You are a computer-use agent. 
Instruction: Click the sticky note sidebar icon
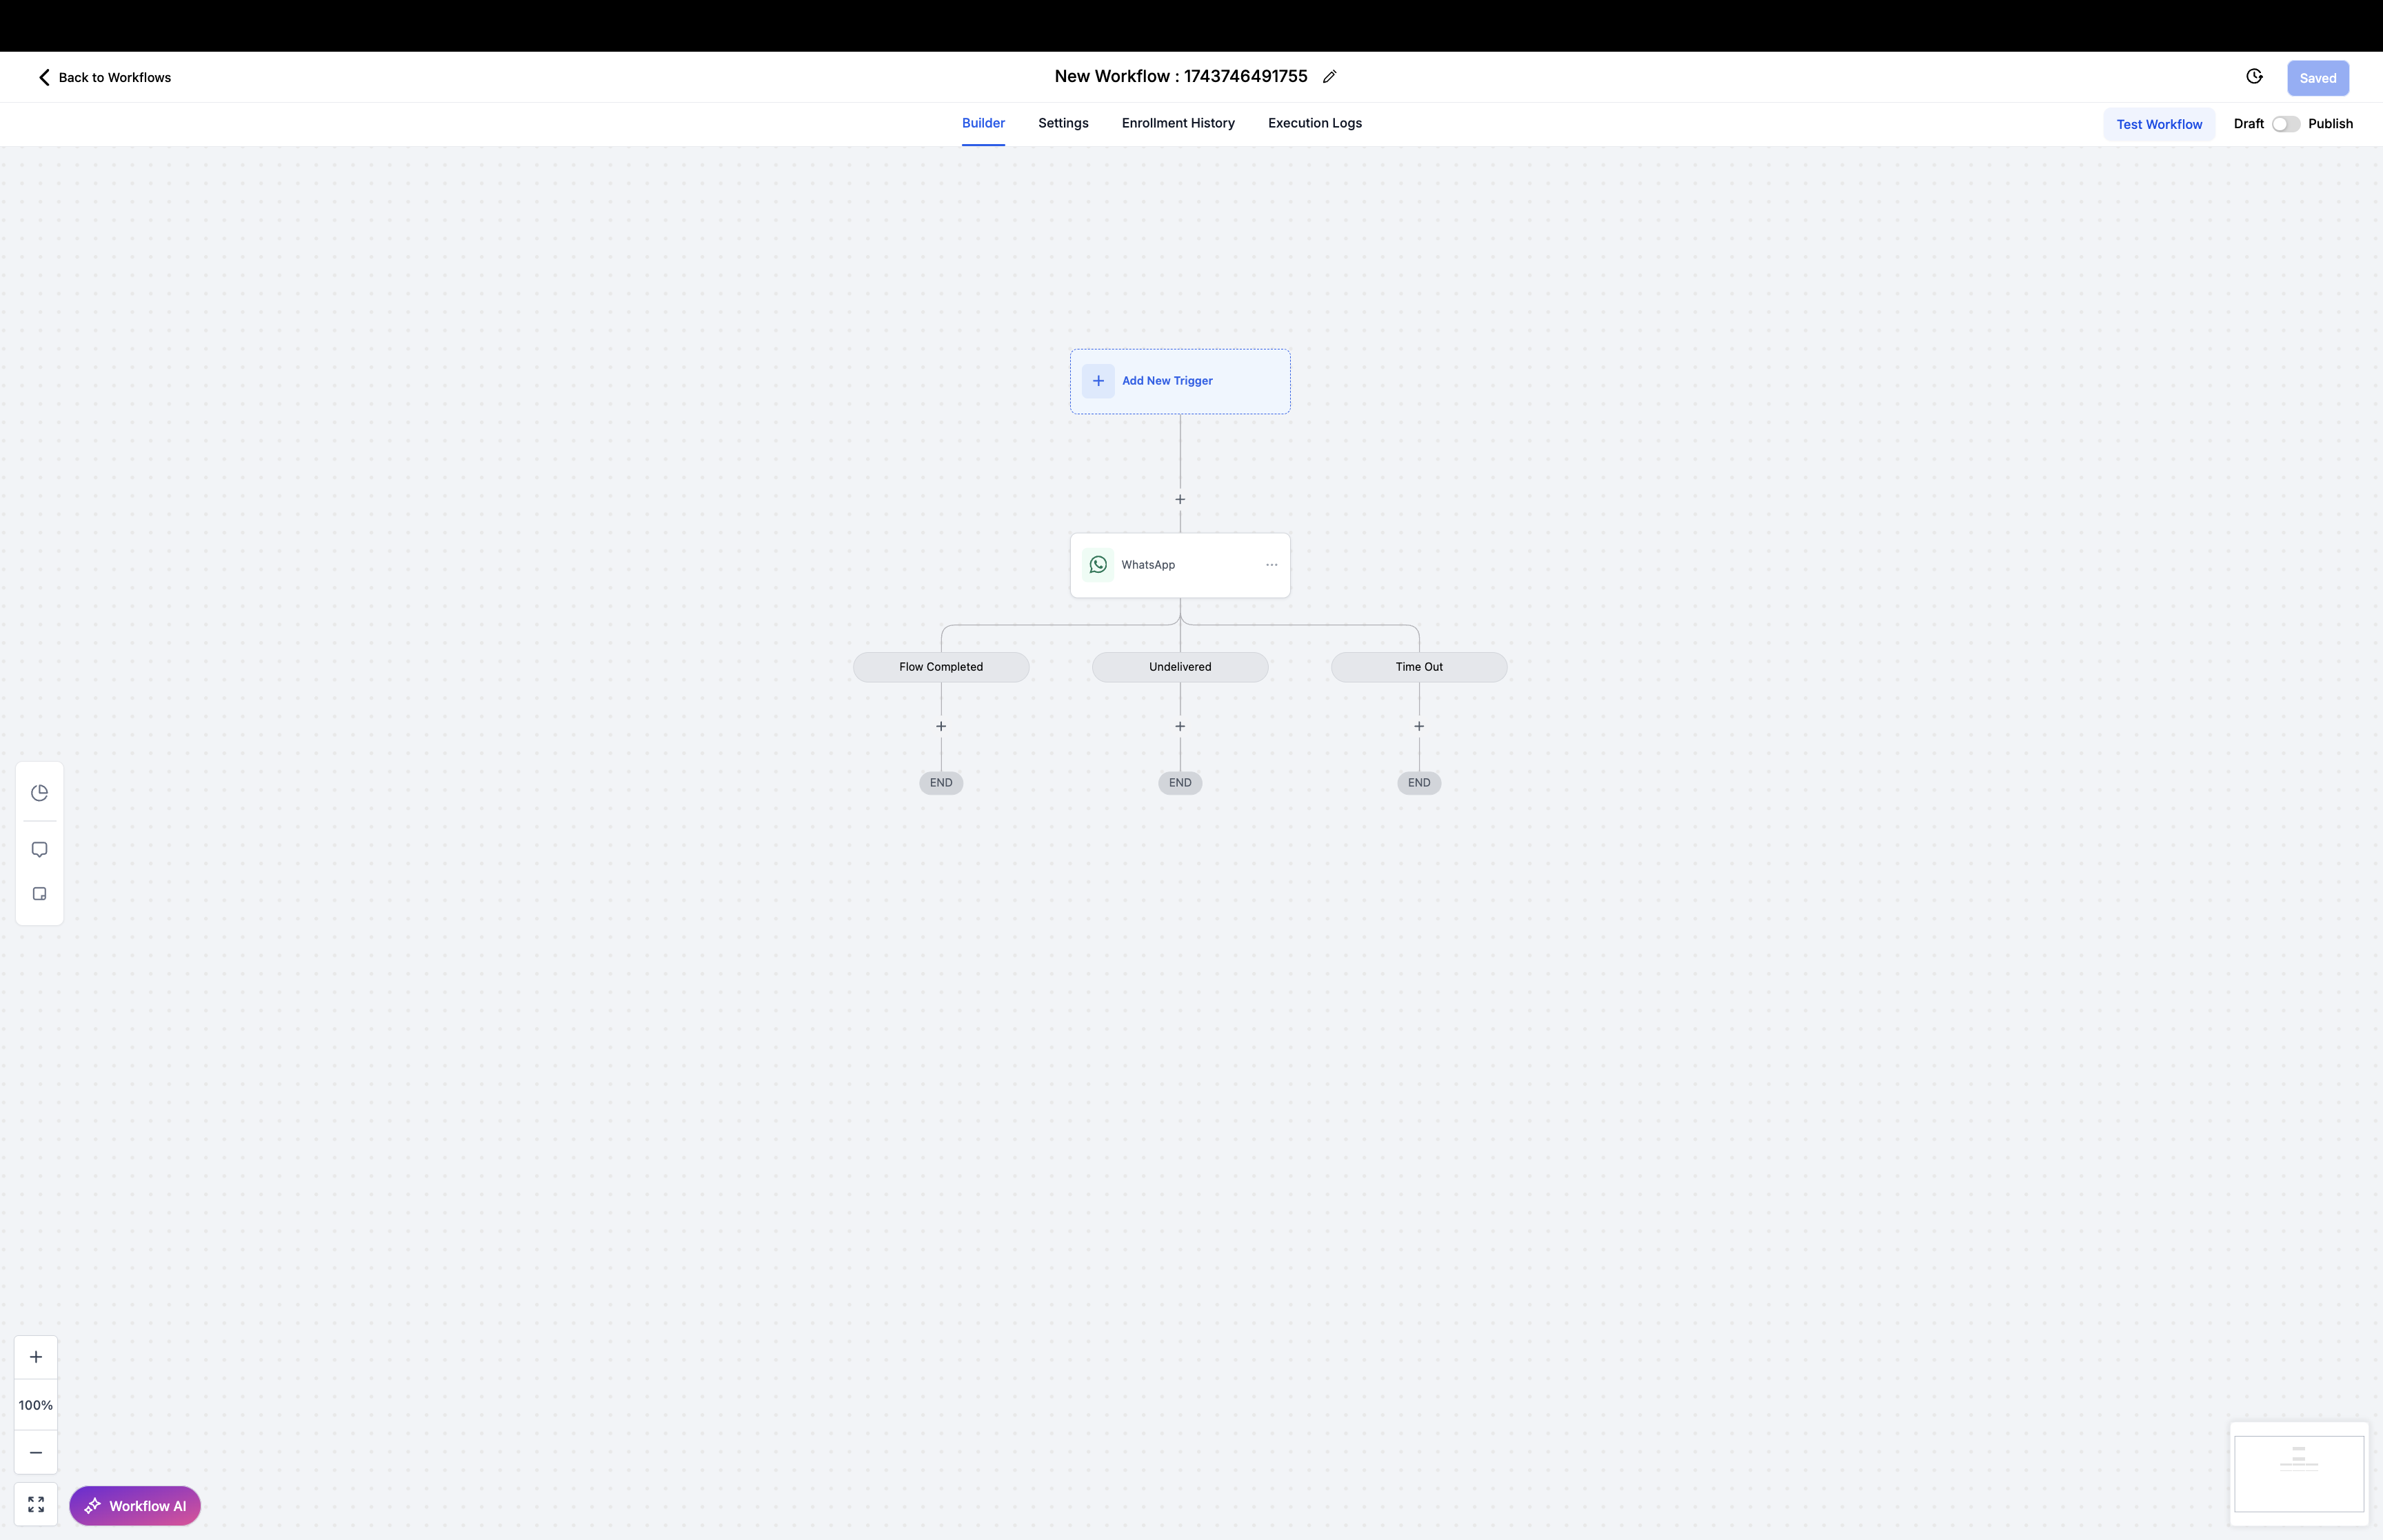point(40,894)
